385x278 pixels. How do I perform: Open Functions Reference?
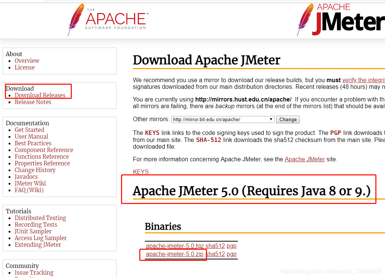pyautogui.click(x=41, y=156)
